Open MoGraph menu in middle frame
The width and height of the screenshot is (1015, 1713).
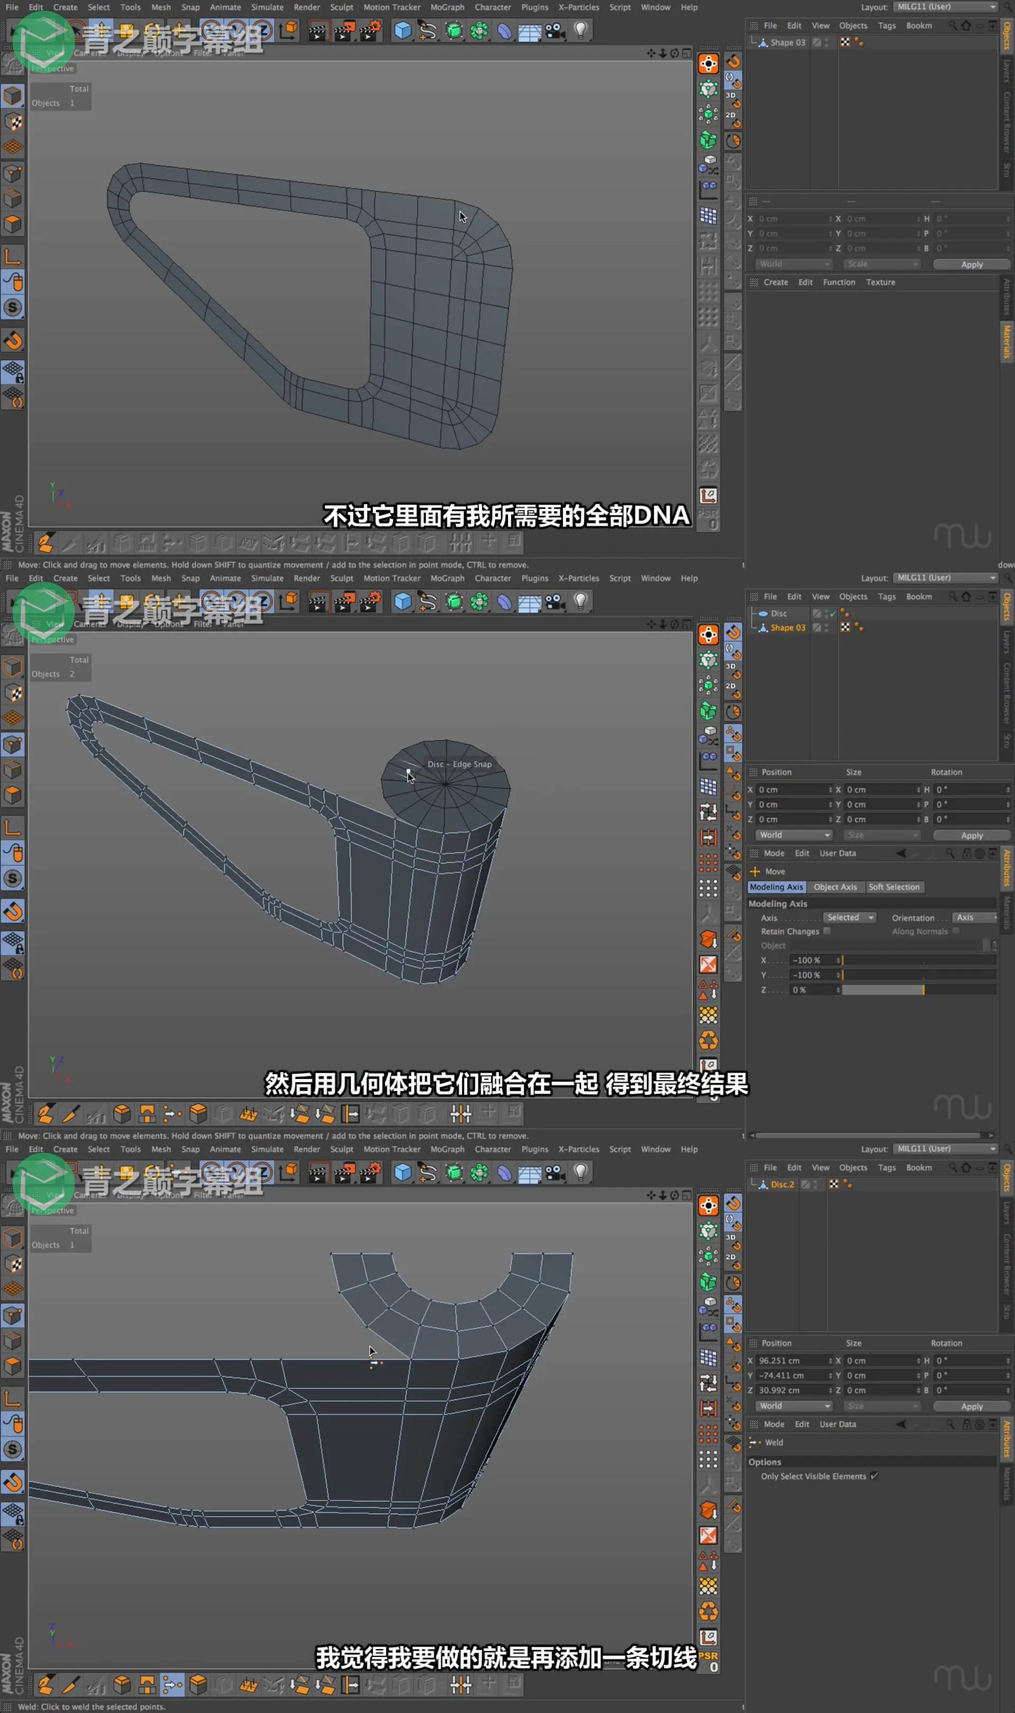click(x=447, y=578)
